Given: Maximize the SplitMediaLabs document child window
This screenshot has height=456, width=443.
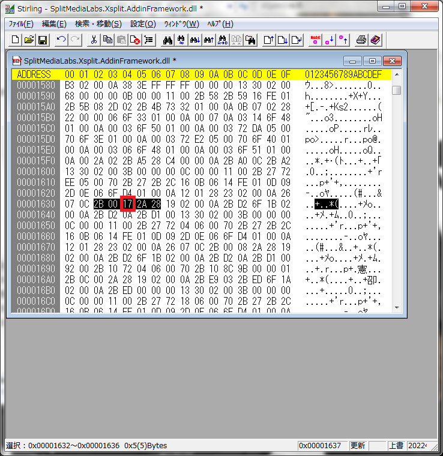Looking at the screenshot, I should point(372,61).
